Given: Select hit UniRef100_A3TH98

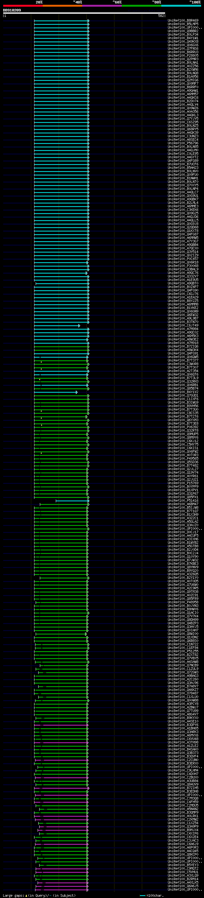Looking at the screenshot, I should [183, 743].
